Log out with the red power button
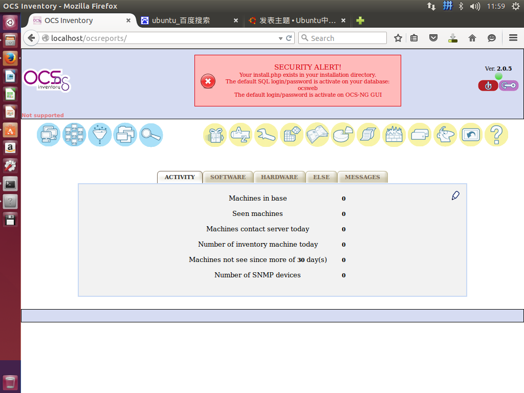The image size is (524, 393). click(x=488, y=85)
